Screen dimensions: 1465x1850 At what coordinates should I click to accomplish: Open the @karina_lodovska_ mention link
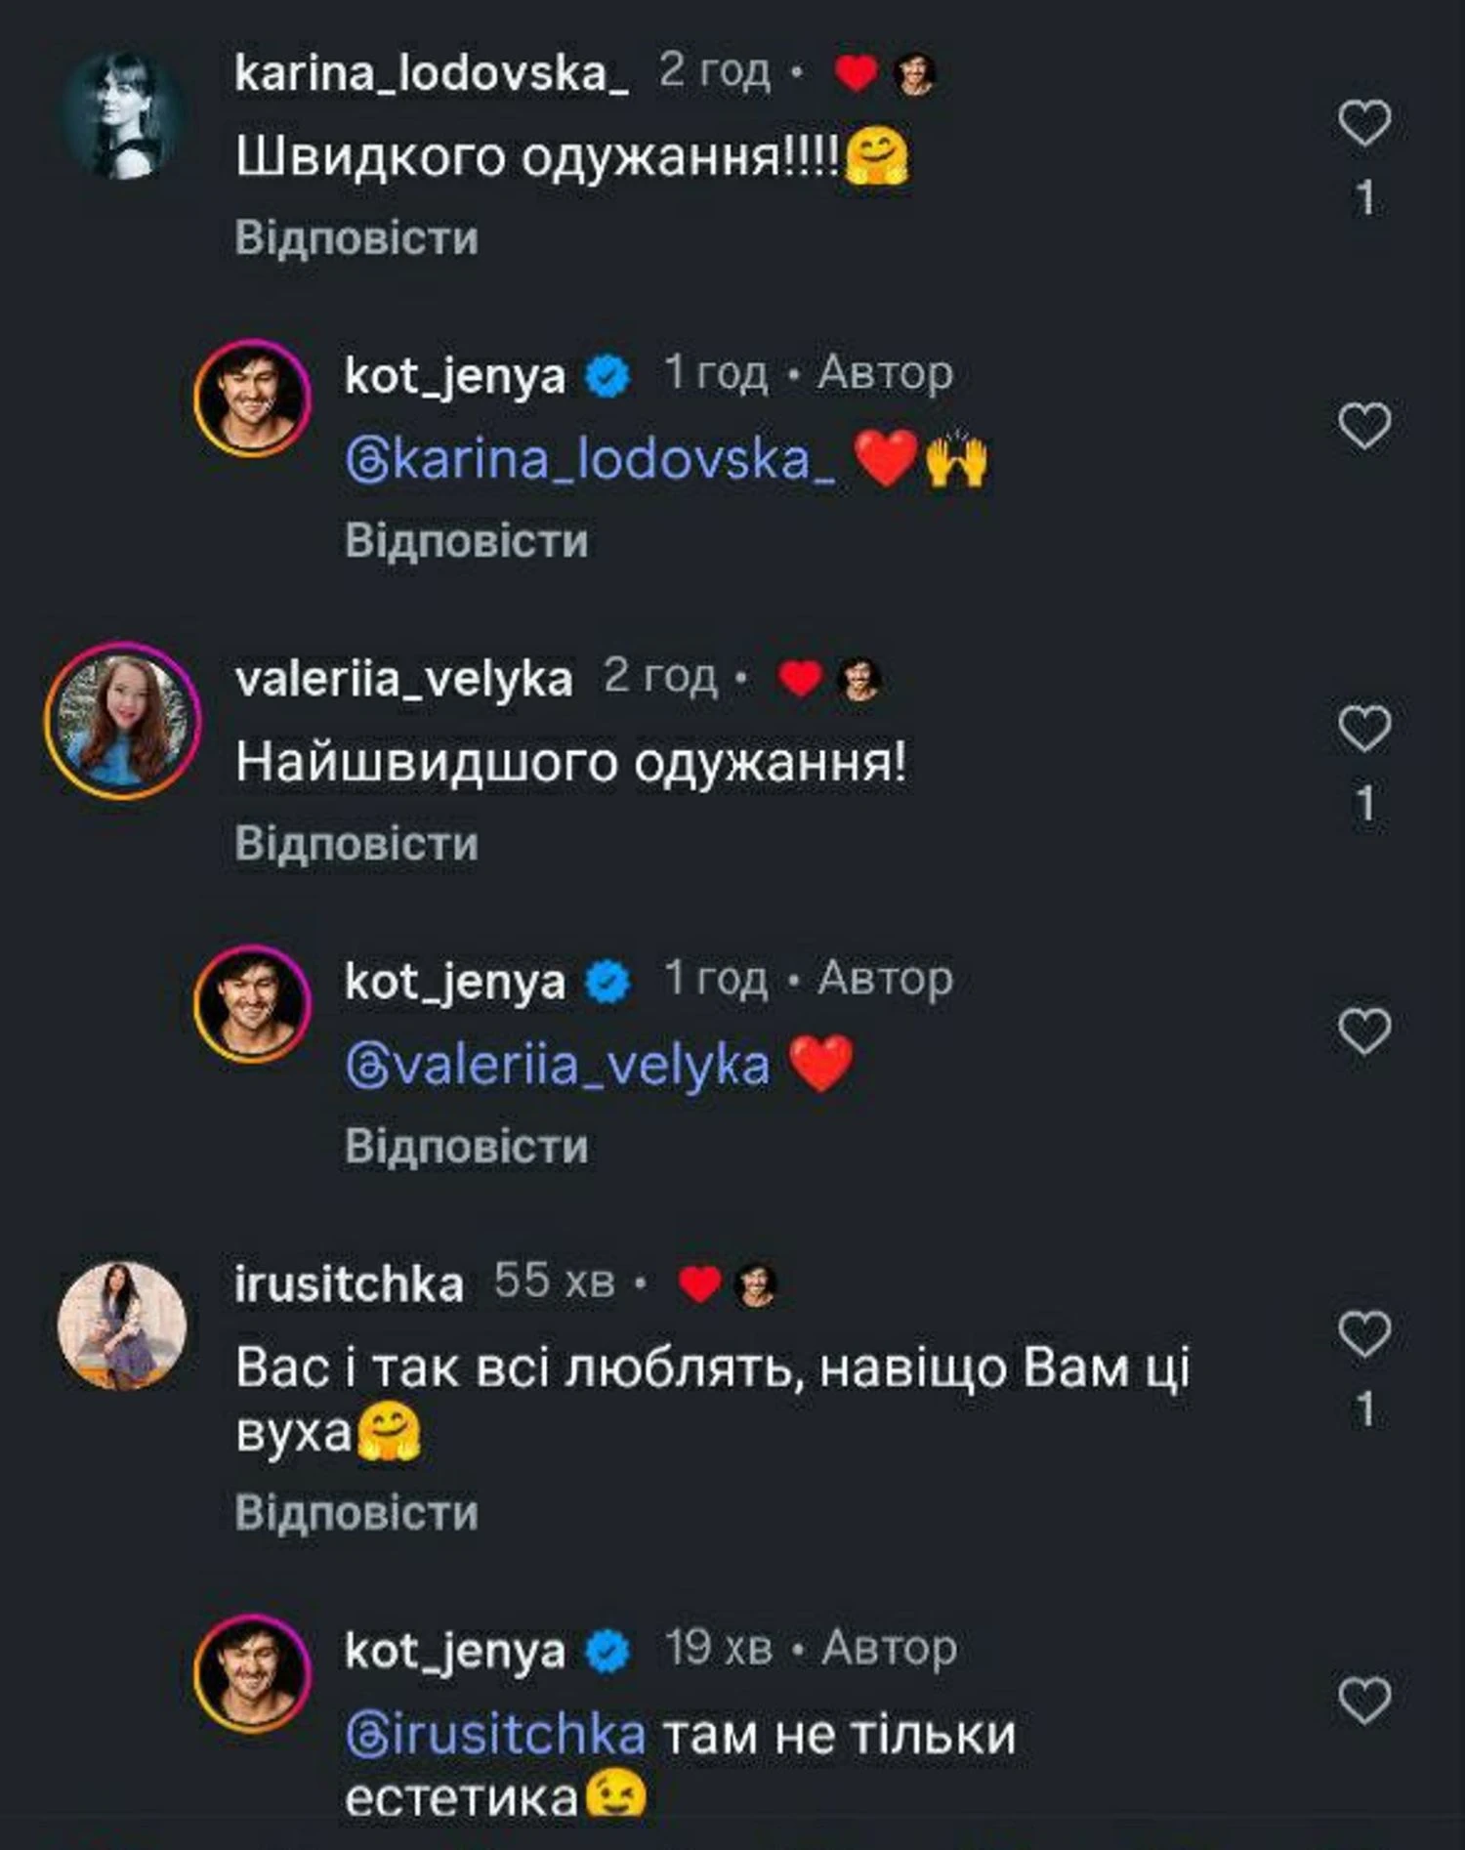click(590, 459)
